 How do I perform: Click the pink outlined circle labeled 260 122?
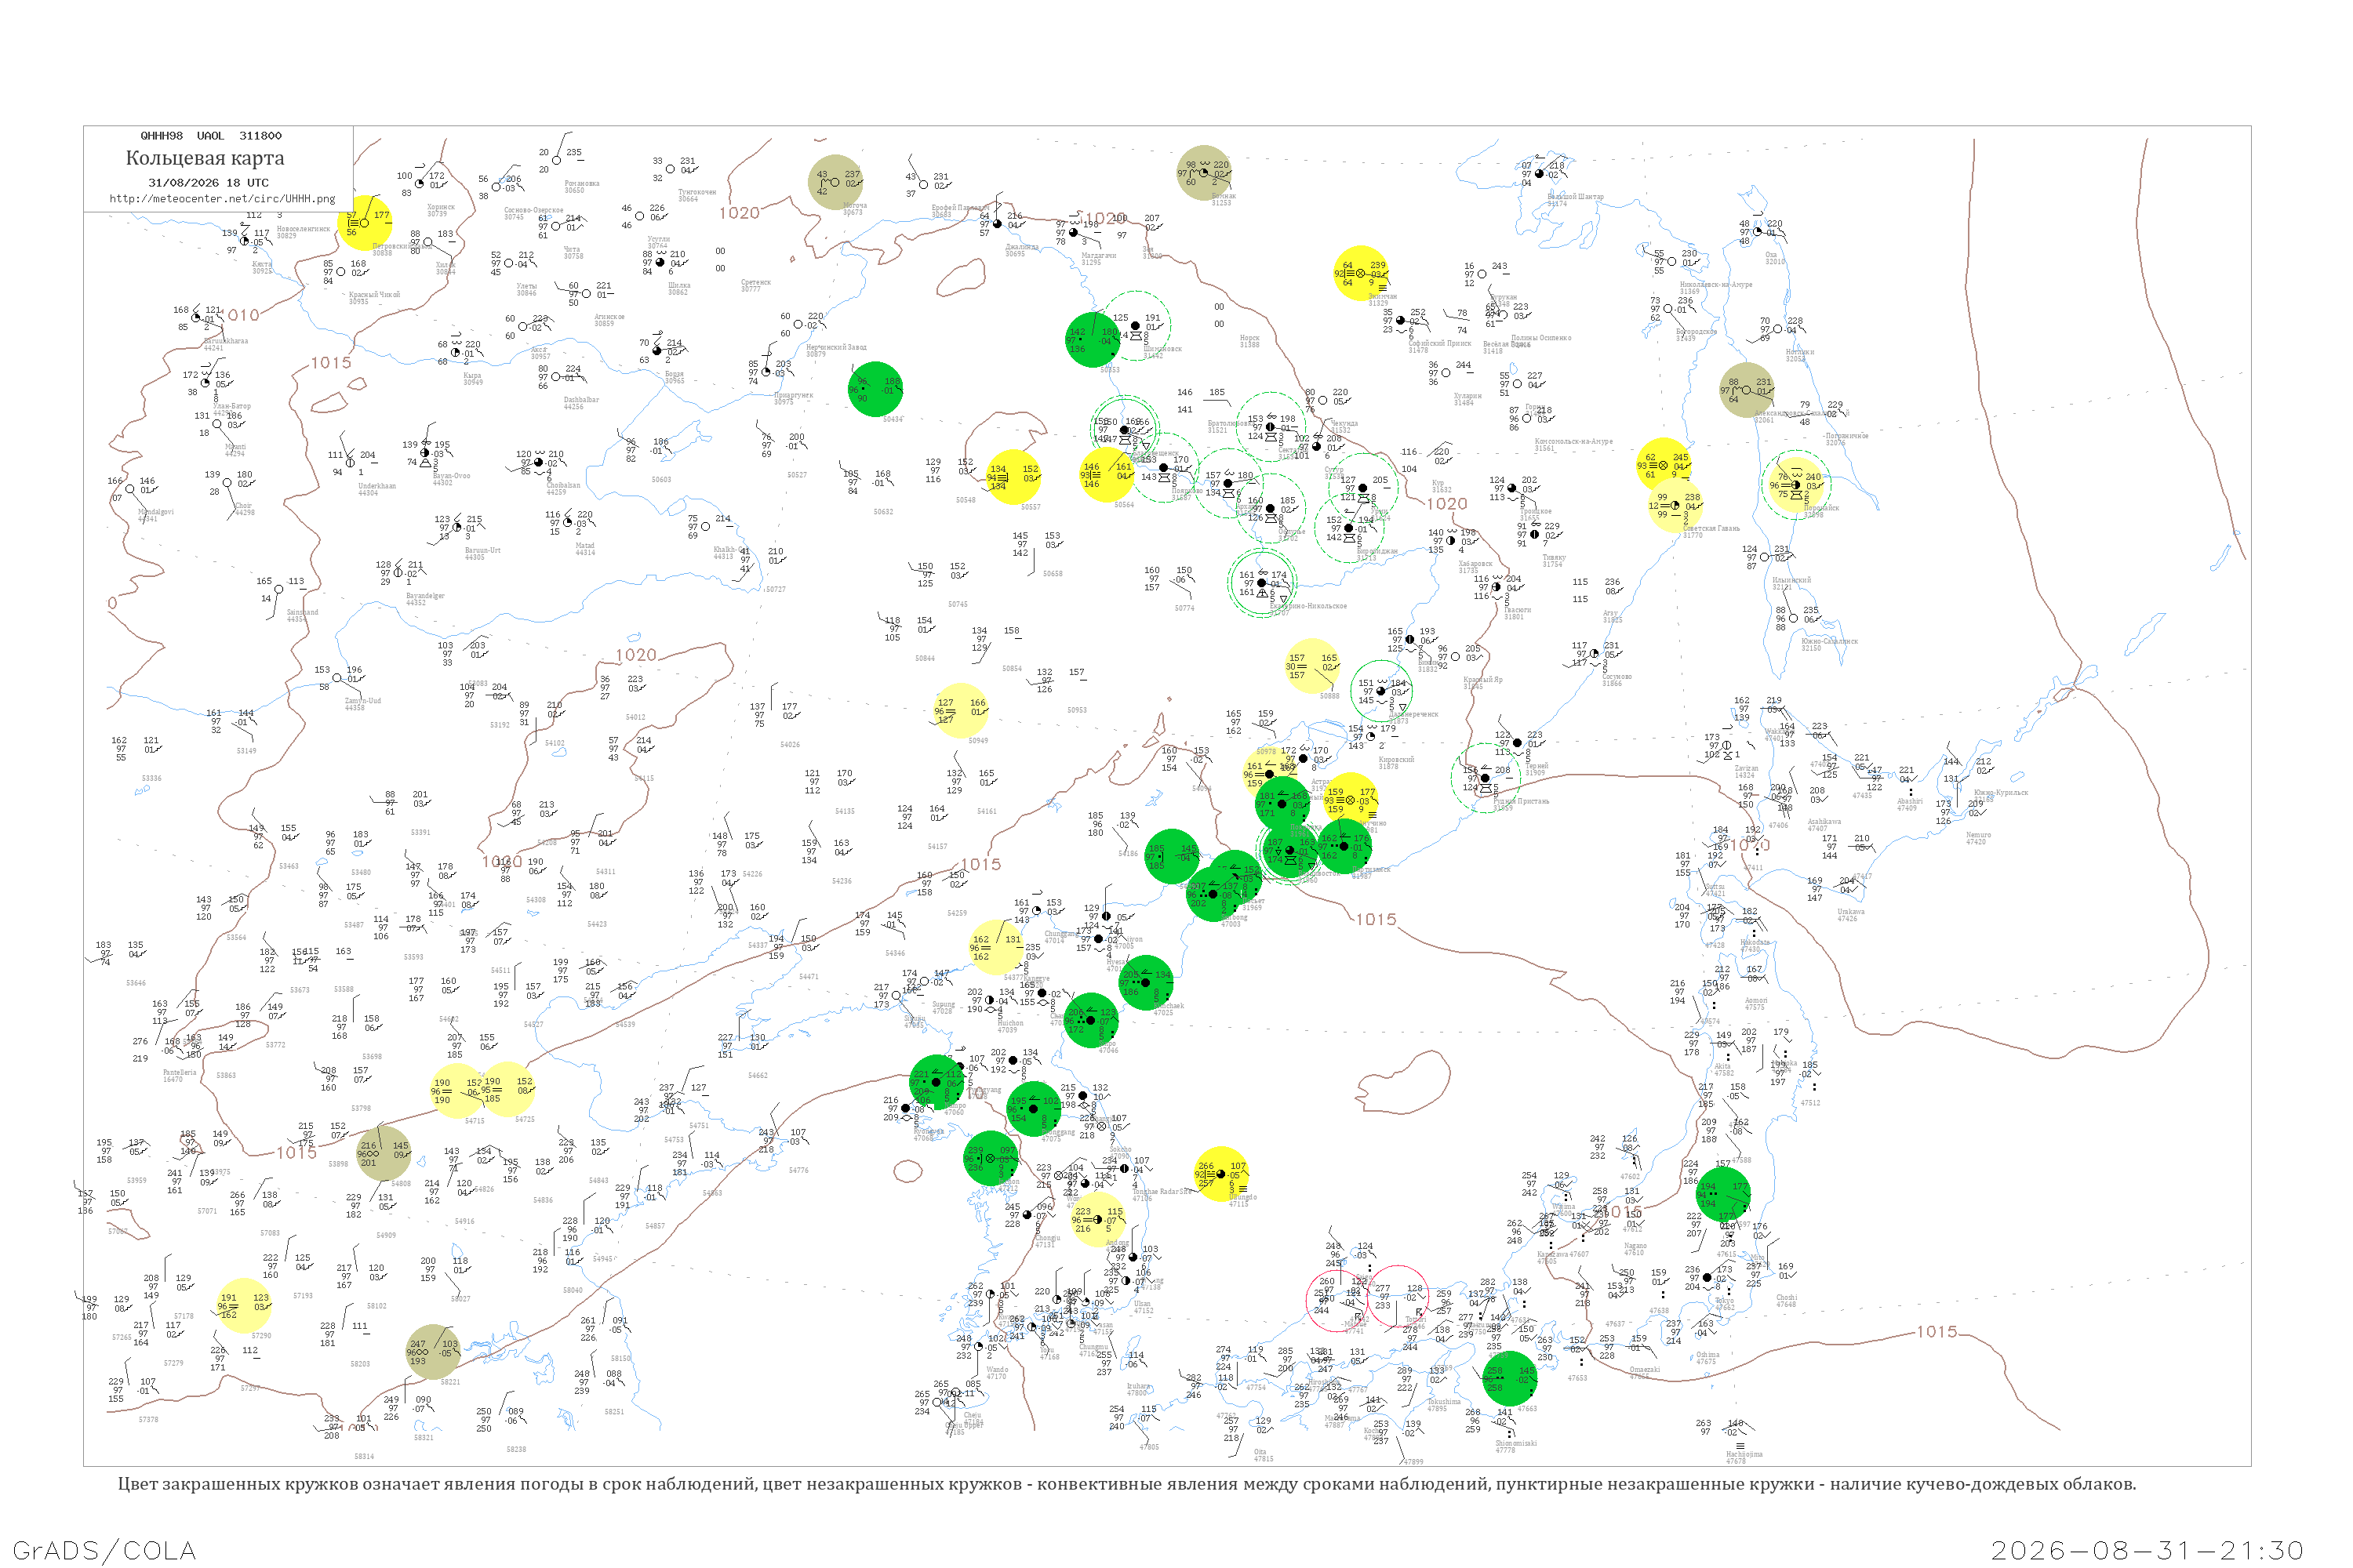pyautogui.click(x=1337, y=1300)
